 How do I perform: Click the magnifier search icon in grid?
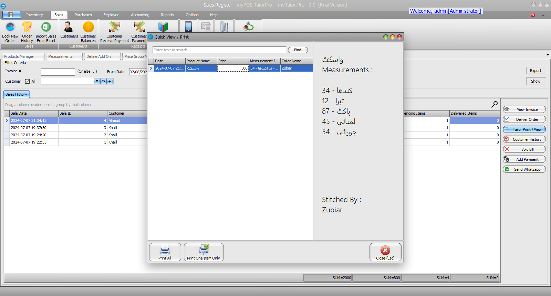pos(494,104)
